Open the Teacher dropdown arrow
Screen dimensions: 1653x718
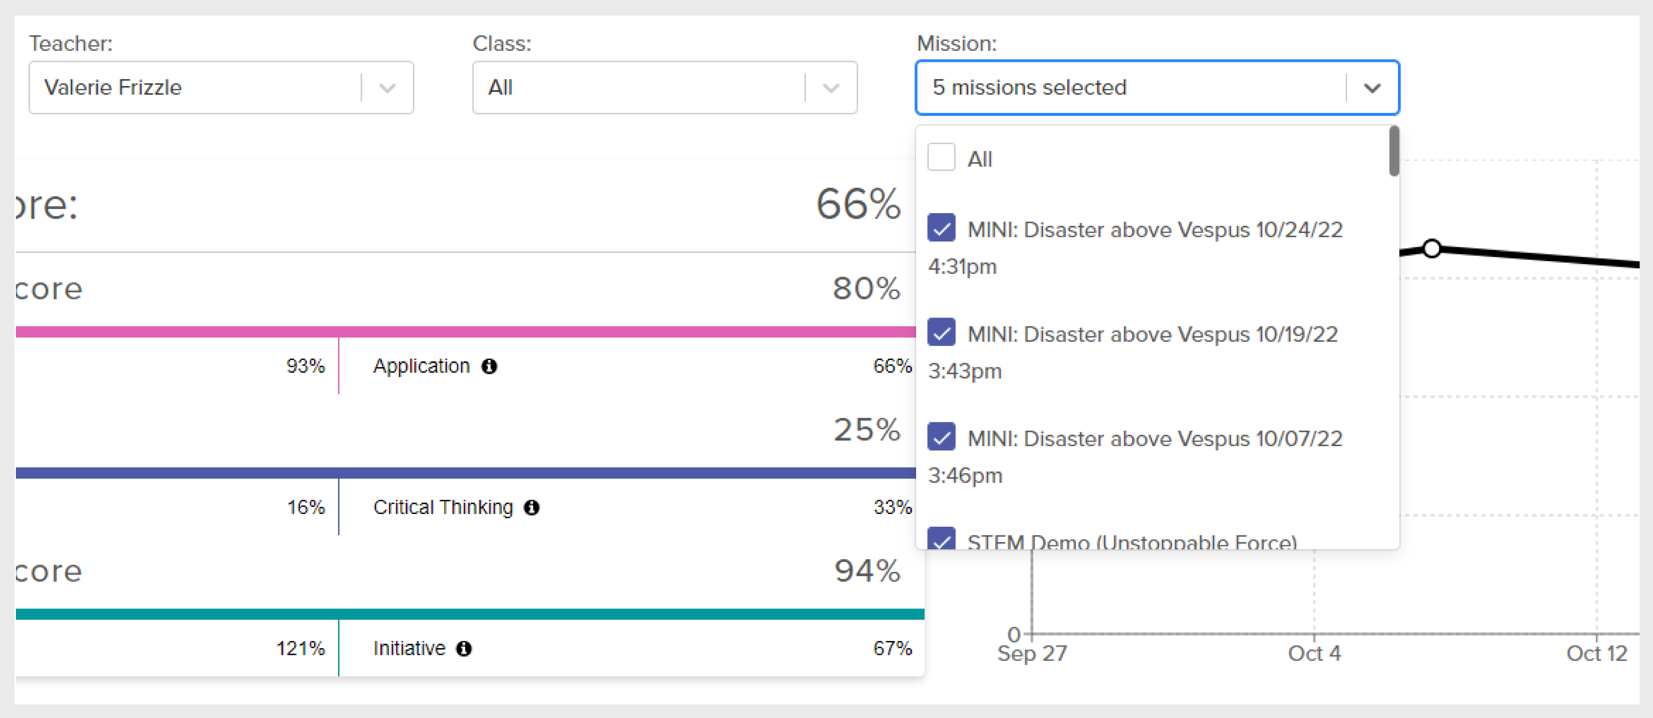pos(387,88)
